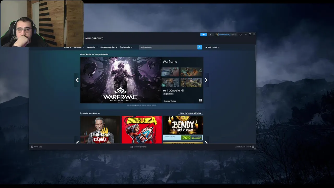Open Arkadaşlar ve Sohbet
This screenshot has width=334, height=188.
click(243, 147)
